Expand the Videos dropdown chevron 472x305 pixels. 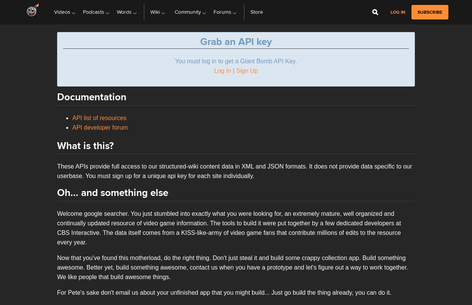tap(73, 13)
